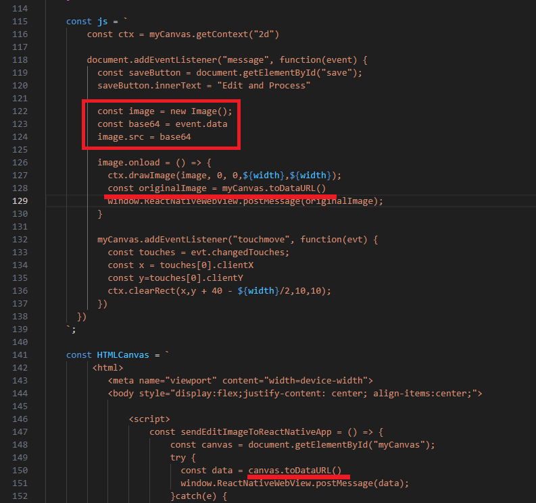Click 'image.src = base64' on line 124
The image size is (536, 503).
click(x=144, y=137)
